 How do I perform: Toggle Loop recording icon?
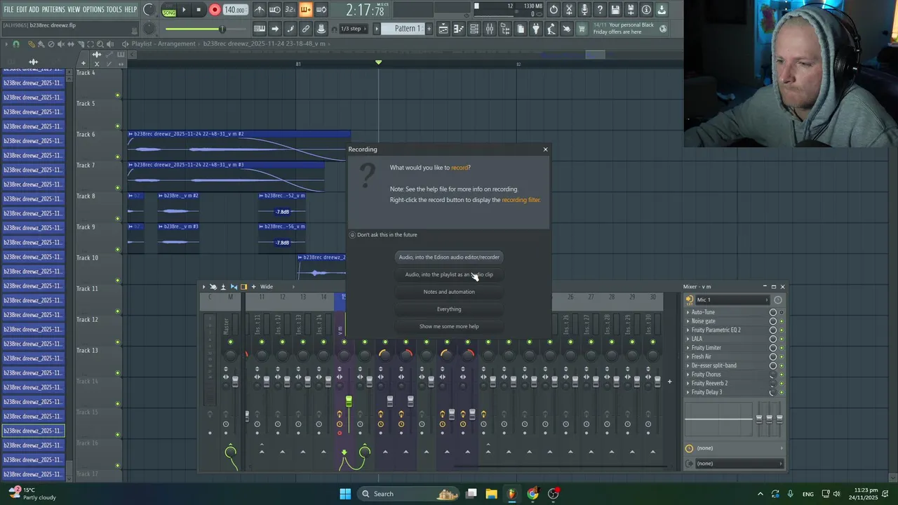pyautogui.click(x=321, y=10)
